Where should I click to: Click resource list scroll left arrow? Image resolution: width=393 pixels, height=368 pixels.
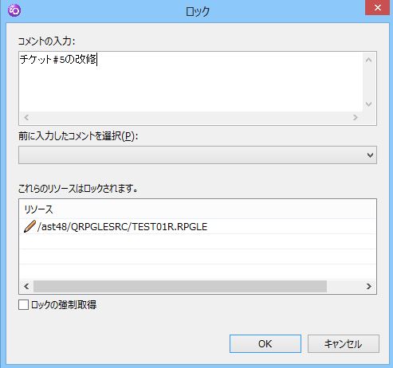pos(26,286)
